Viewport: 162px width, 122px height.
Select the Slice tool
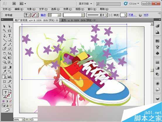[x=9, y=82]
